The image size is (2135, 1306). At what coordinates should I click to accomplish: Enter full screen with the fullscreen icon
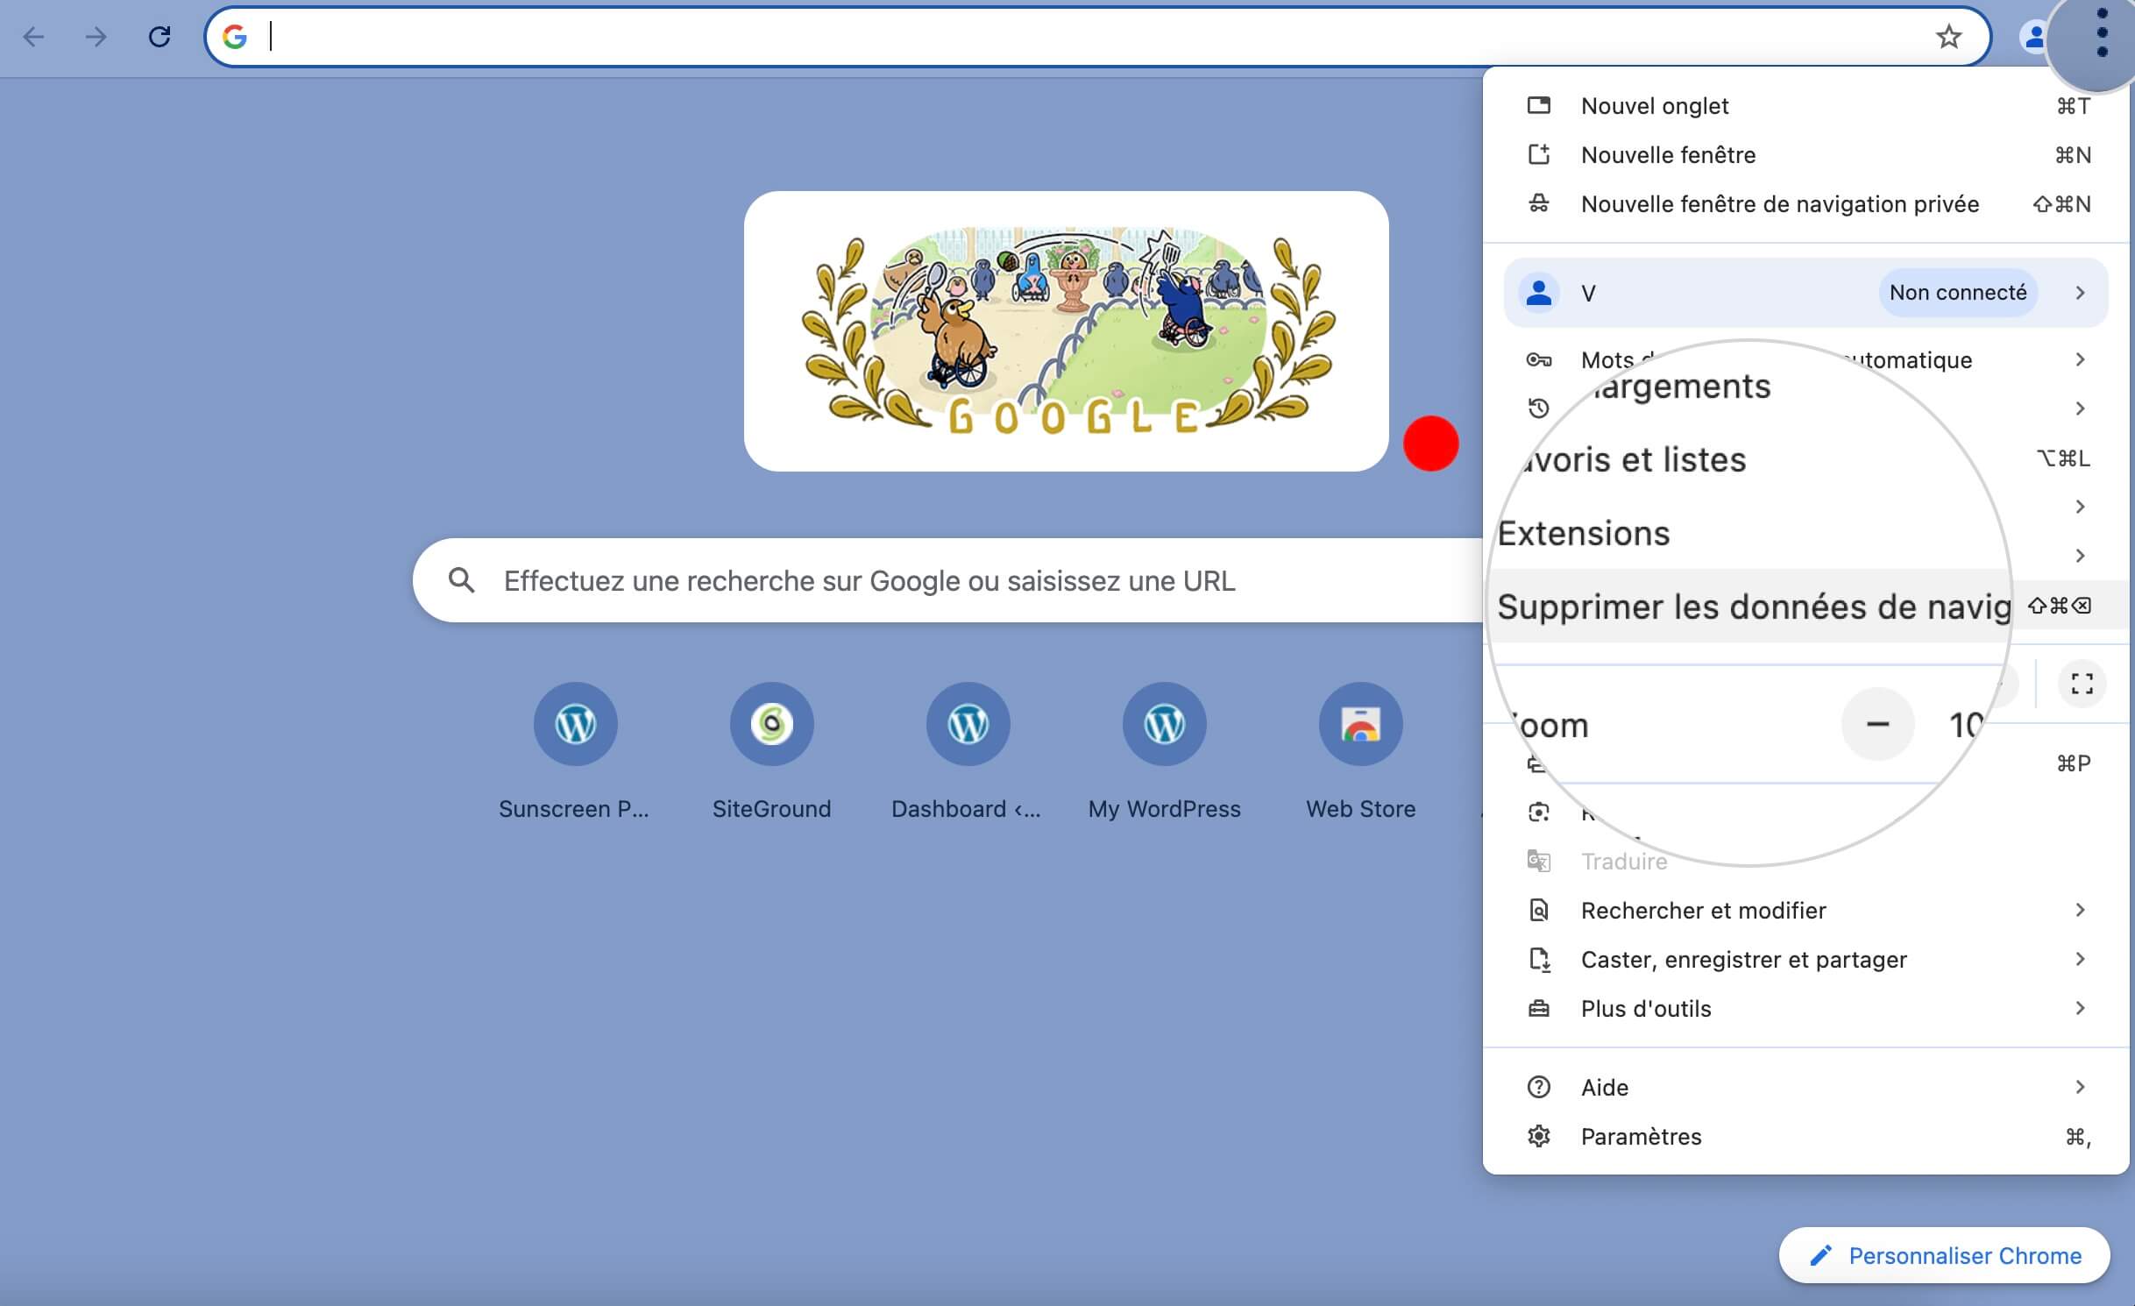tap(2082, 684)
